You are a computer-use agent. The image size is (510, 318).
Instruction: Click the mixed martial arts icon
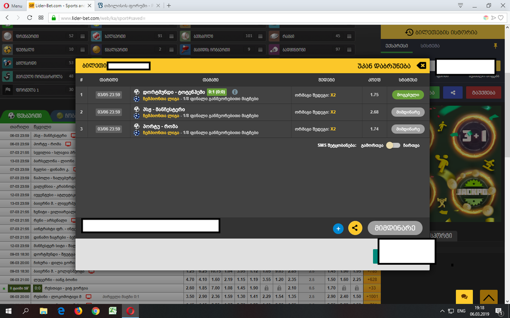(x=7, y=76)
